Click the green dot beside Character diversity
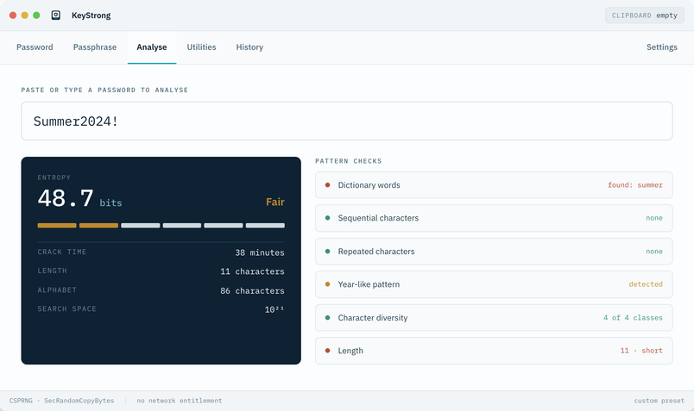 point(327,318)
